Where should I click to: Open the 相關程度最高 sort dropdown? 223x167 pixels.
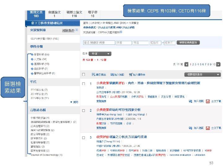[x=202, y=75]
